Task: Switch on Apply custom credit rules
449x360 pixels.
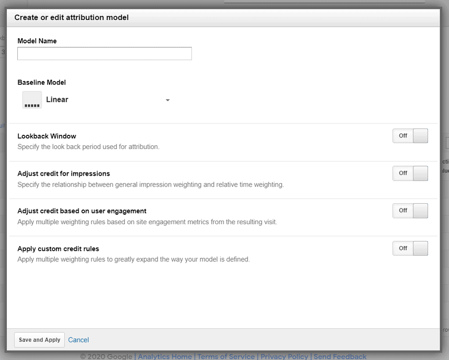Action: [x=410, y=248]
